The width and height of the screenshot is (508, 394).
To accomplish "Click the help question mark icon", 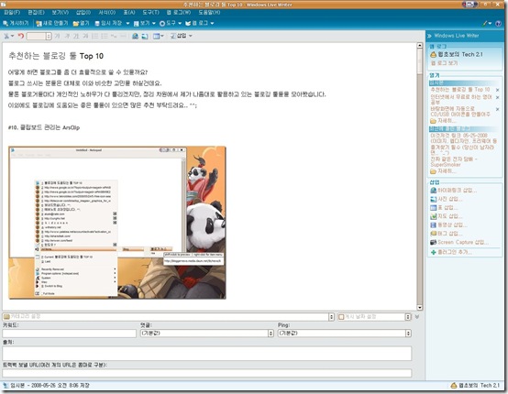I will [x=499, y=23].
